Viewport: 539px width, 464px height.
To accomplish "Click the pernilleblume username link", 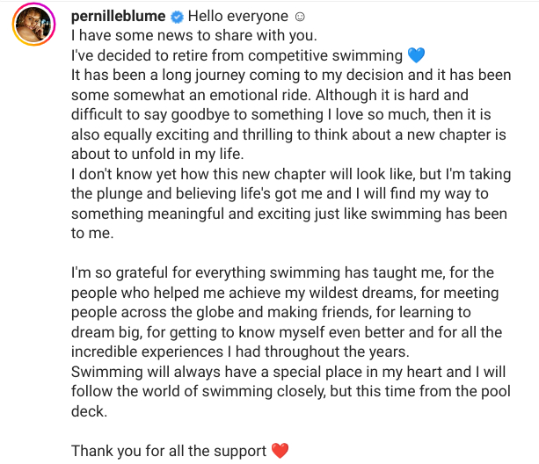I will click(118, 16).
